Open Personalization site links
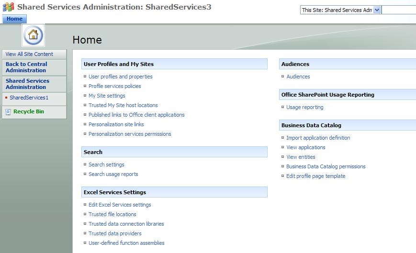This screenshot has height=253, width=416. (116, 124)
